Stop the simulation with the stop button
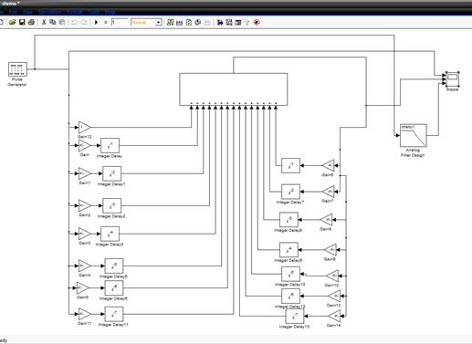Image resolution: width=472 pixels, height=344 pixels. [106, 22]
